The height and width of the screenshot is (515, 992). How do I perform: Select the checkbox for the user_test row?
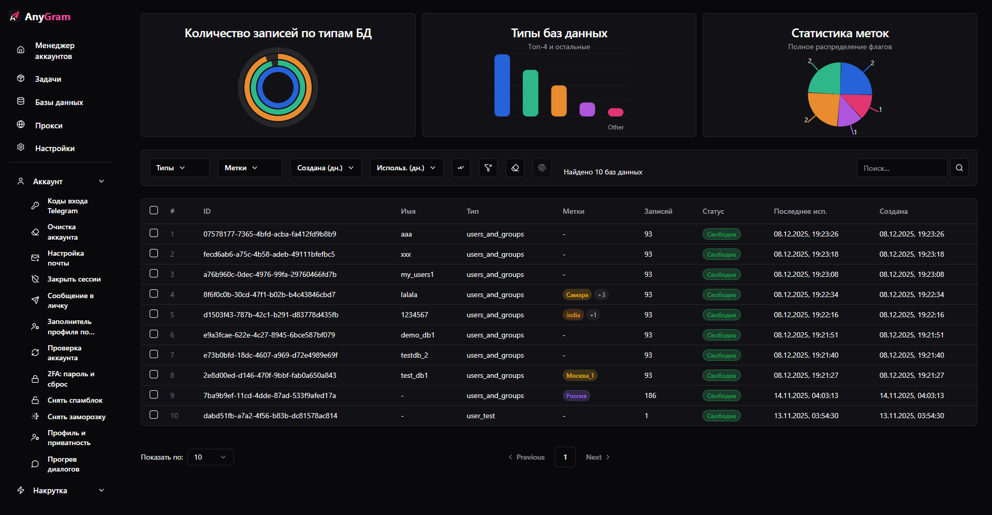coord(154,415)
